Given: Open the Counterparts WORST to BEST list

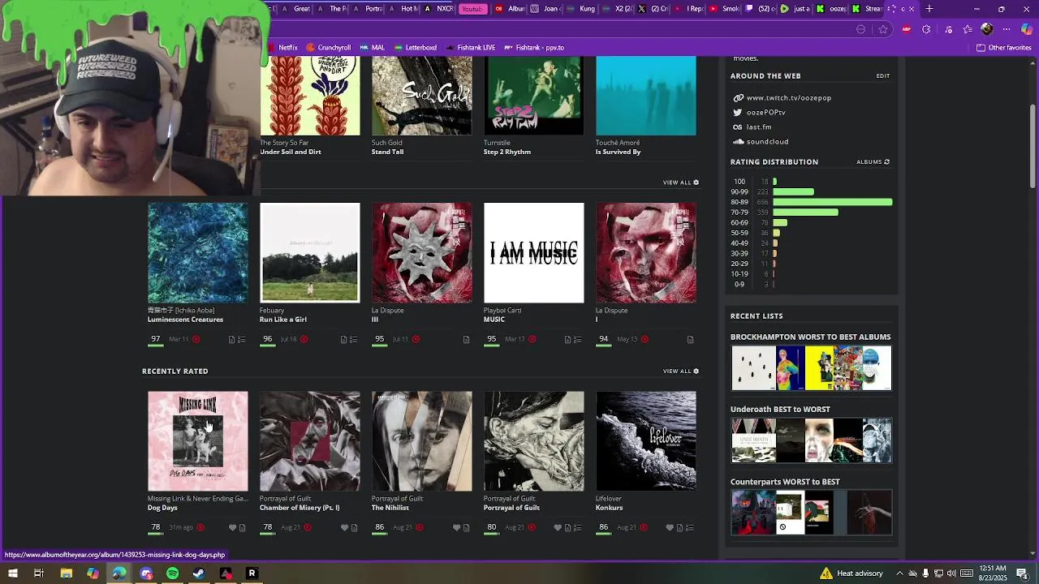Looking at the screenshot, I should point(785,482).
